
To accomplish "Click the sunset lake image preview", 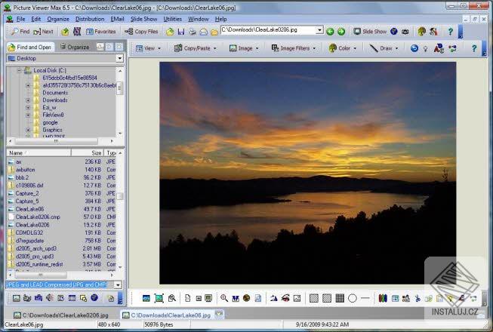I will point(307,173).
